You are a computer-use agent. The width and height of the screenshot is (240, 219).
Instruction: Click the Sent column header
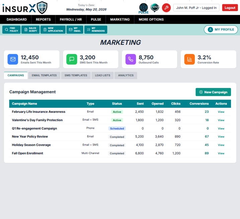[x=140, y=104]
